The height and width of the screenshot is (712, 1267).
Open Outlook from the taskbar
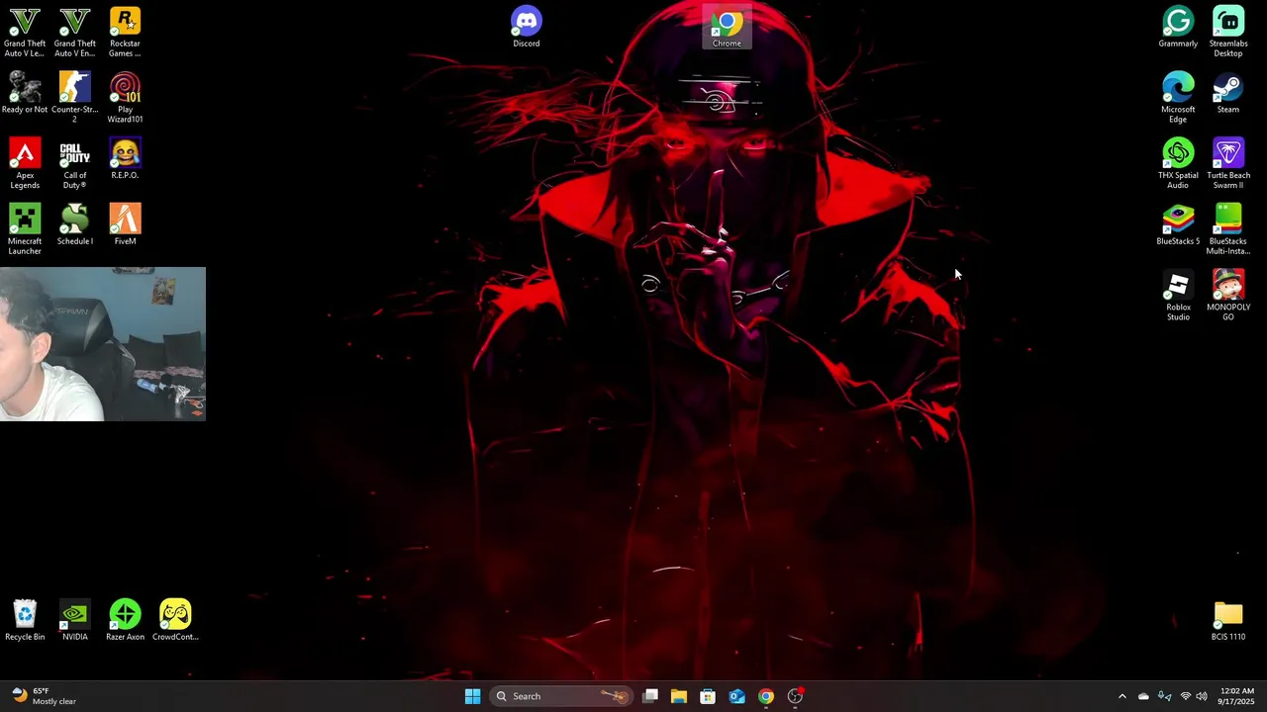coord(737,696)
